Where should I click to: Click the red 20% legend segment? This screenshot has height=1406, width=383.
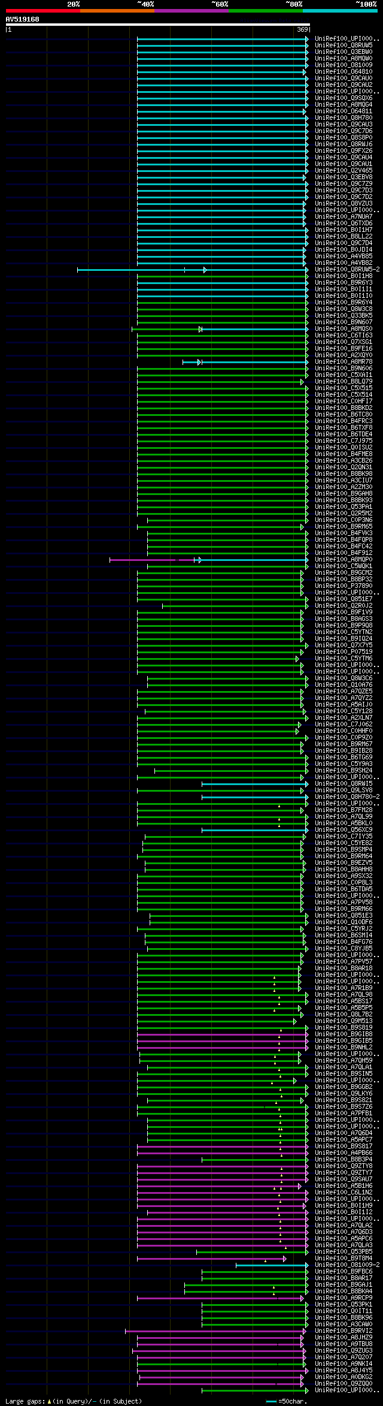tap(42, 11)
